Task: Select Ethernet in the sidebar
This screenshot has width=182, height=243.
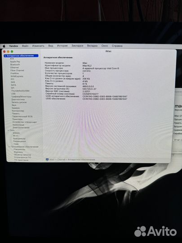Action: click(14, 67)
